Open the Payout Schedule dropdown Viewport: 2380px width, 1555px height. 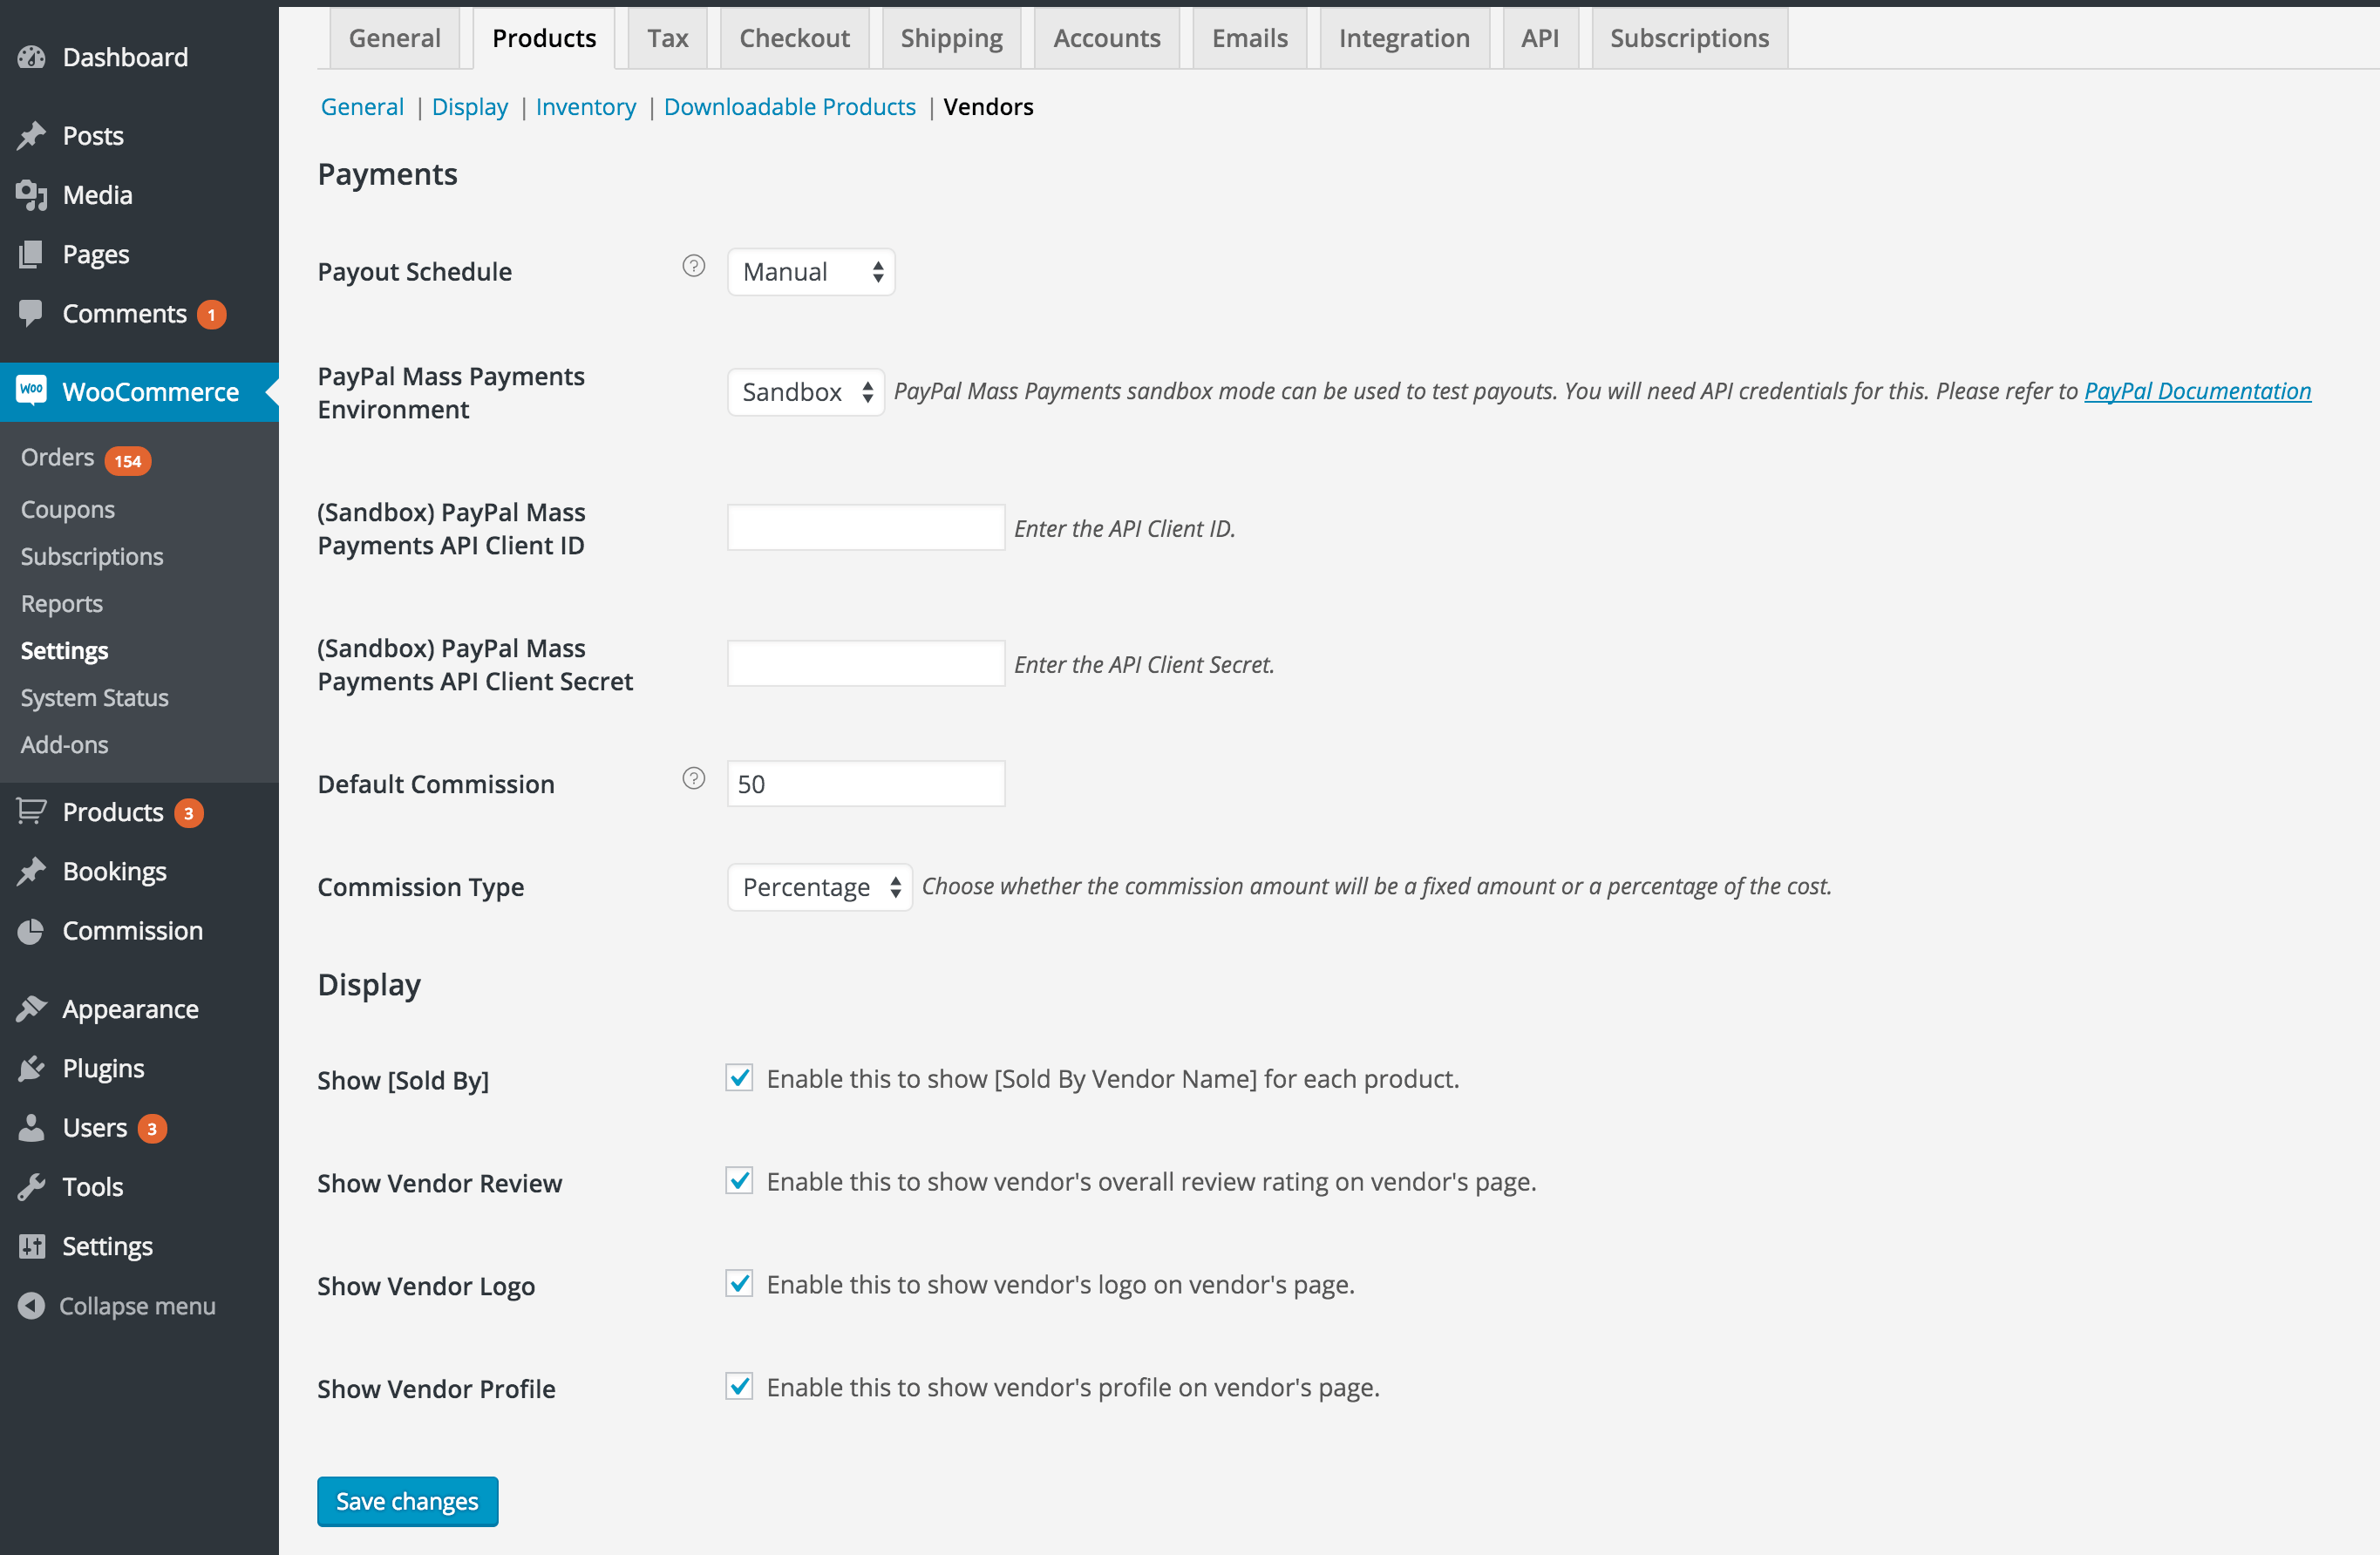coord(810,271)
